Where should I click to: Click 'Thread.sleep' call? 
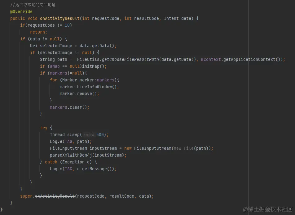pyautogui.click(x=65, y=135)
